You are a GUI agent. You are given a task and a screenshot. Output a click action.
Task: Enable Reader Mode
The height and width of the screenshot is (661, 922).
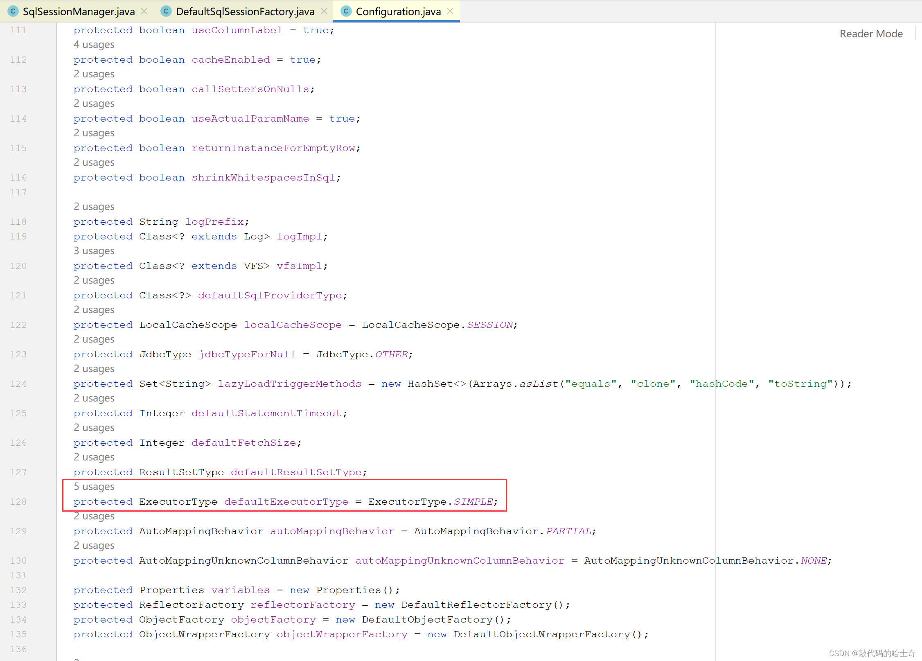(x=871, y=34)
